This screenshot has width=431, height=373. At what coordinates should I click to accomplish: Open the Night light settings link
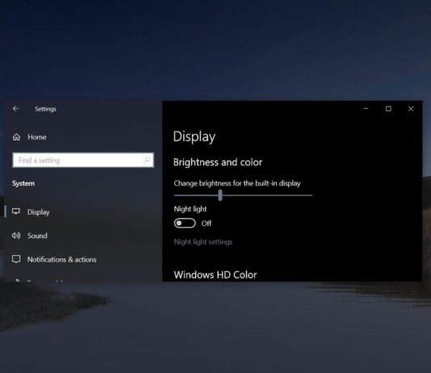(203, 242)
